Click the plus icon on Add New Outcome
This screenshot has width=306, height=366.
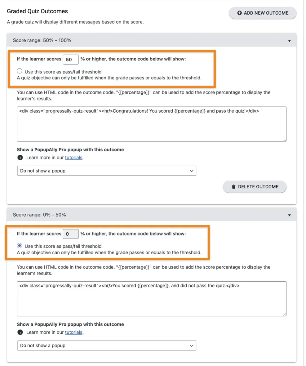coord(240,13)
